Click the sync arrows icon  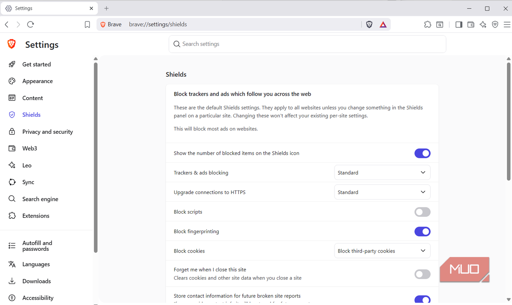point(12,182)
